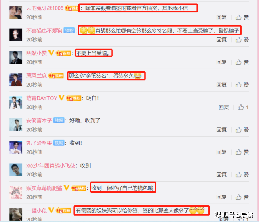Viewport: 259px width, 222px height.
Task: Reply to x玖少年团肖战小飞侠's comment
Action: (221, 174)
